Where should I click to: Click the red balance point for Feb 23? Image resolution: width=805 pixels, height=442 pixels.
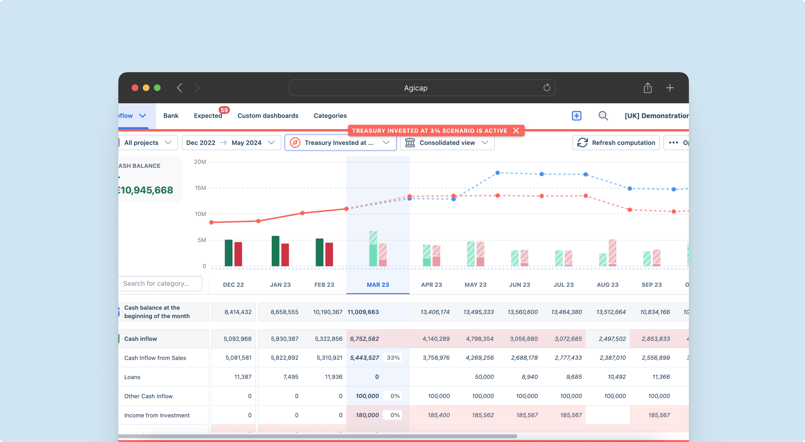pyautogui.click(x=302, y=213)
